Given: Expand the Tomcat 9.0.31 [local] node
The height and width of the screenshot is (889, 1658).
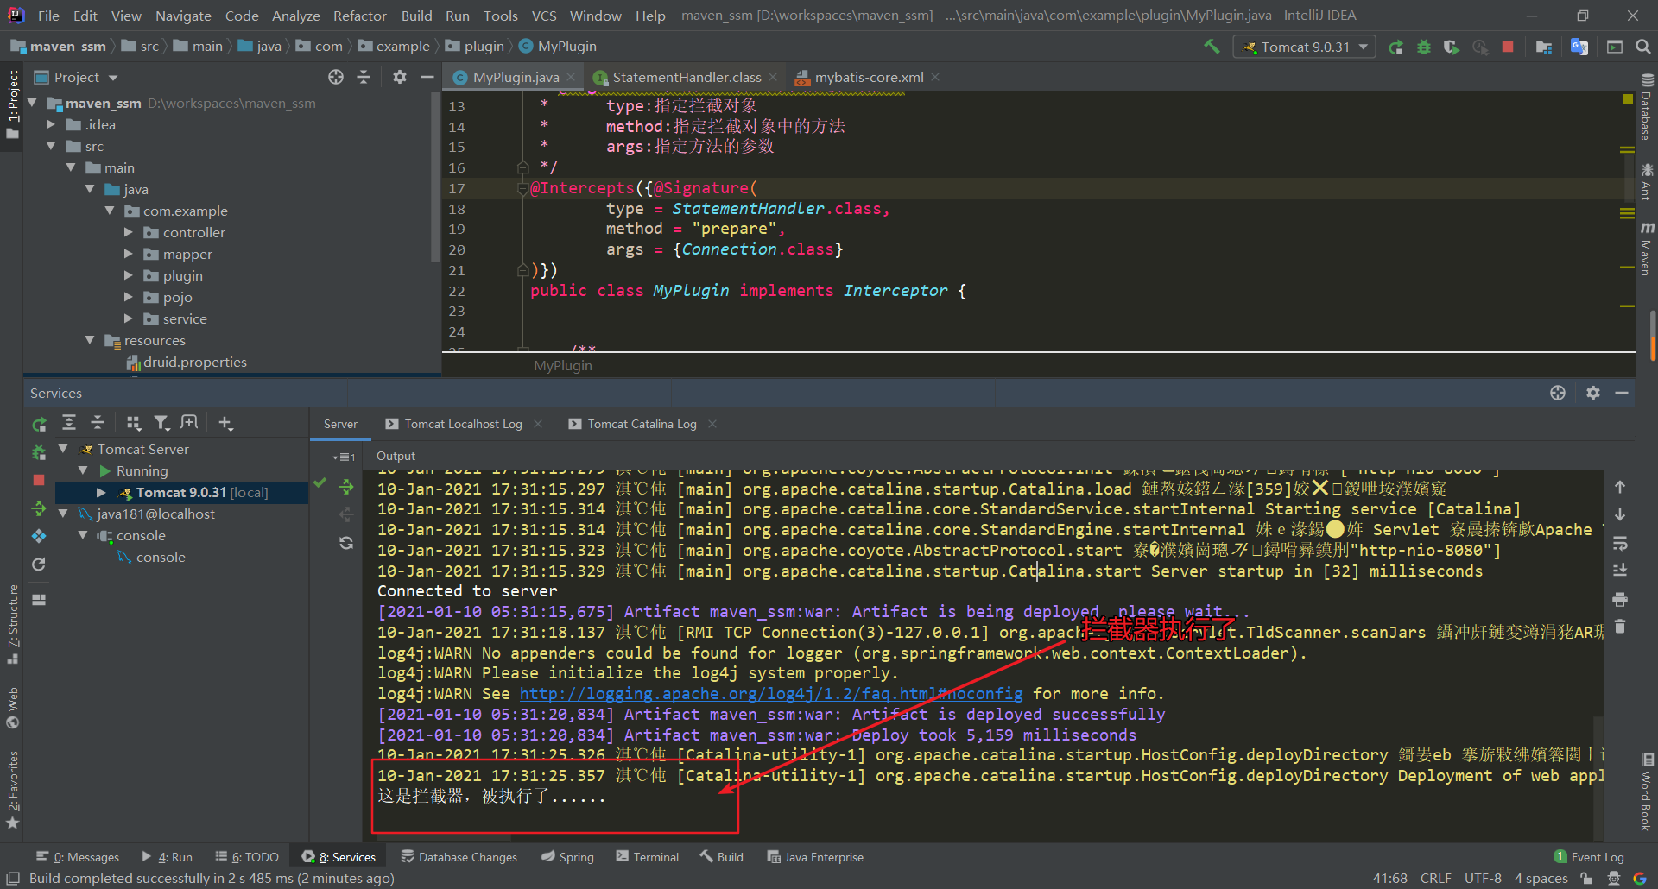Looking at the screenshot, I should click(101, 492).
